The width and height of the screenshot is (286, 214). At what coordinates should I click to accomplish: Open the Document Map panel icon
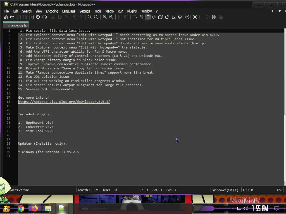pyautogui.click(x=161, y=17)
